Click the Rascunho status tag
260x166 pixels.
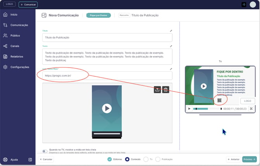(x=124, y=15)
